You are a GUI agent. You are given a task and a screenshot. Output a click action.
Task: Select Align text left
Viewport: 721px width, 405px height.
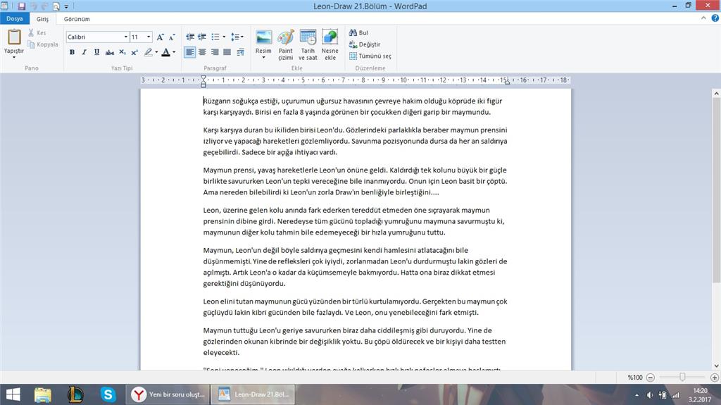click(x=189, y=52)
